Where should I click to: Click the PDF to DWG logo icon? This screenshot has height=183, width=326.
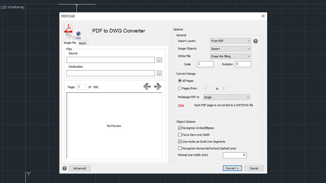(x=72, y=31)
